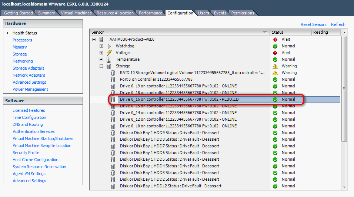Click sensor list scrollbar down arrow
Screen dimensions: 354x197
coord(344,187)
